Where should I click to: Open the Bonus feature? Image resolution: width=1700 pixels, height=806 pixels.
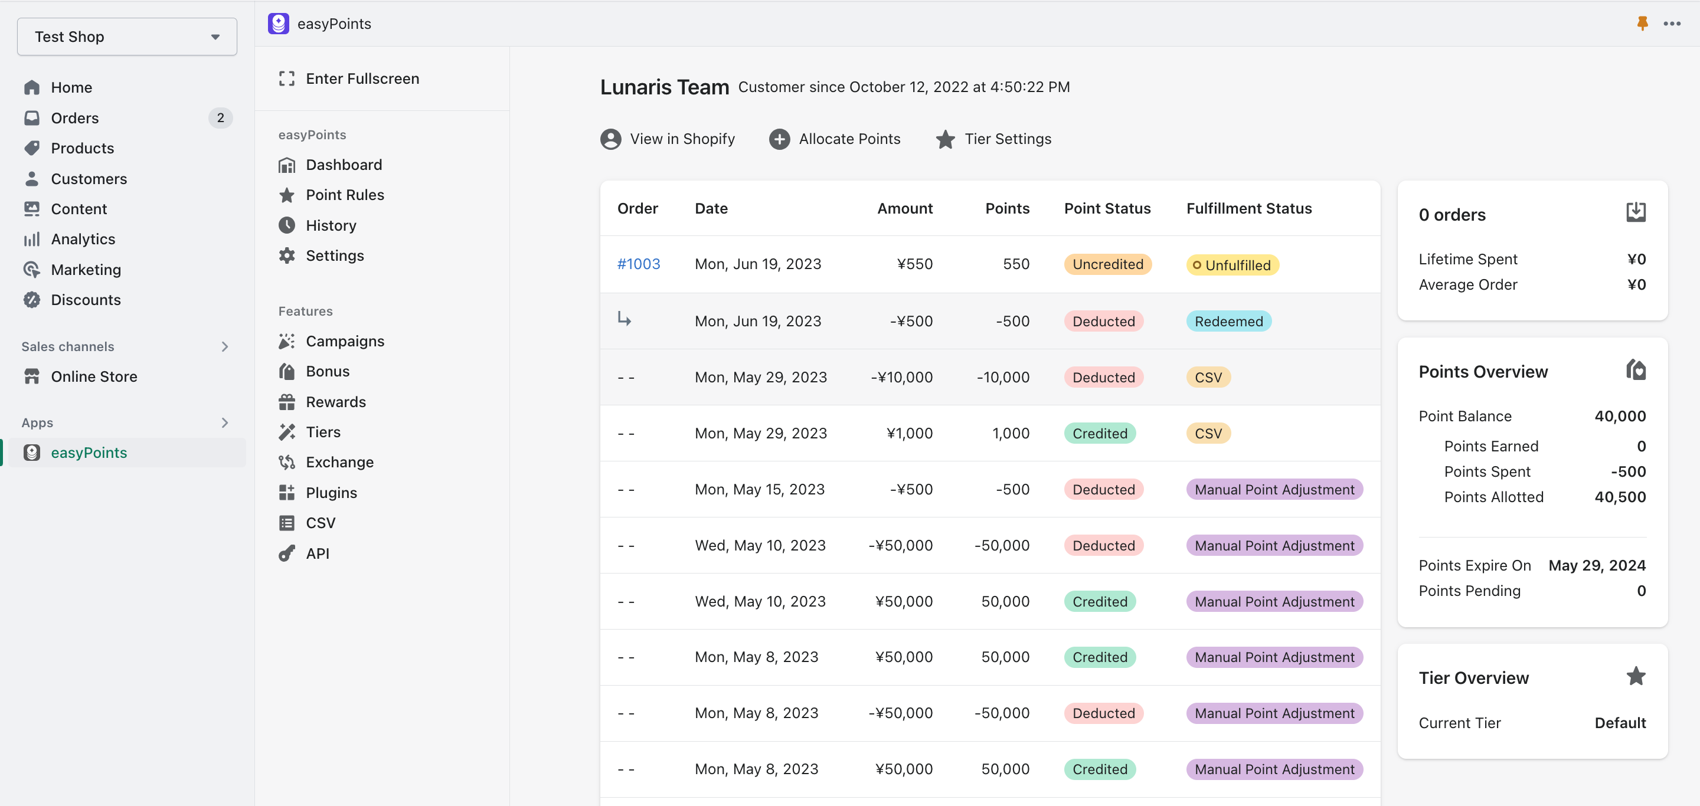pyautogui.click(x=328, y=371)
